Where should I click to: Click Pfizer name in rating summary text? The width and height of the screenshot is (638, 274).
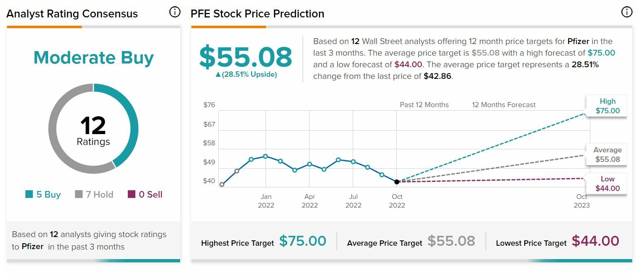[x=32, y=247]
